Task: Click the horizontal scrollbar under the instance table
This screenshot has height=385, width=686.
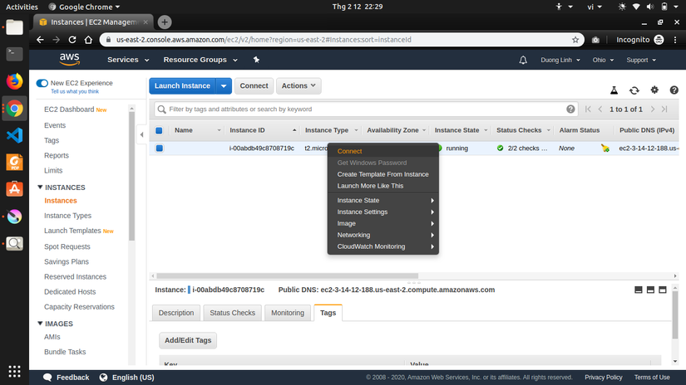Action: point(288,275)
